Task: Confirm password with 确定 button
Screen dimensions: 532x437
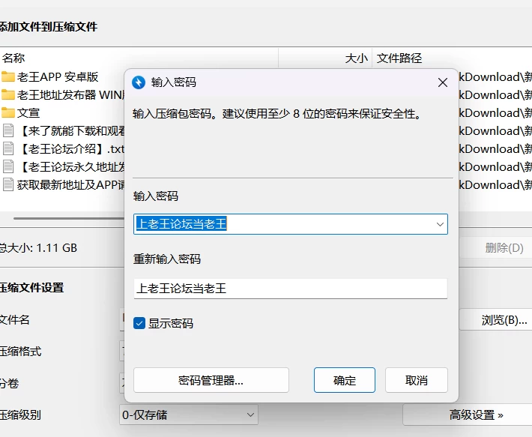Action: click(345, 380)
